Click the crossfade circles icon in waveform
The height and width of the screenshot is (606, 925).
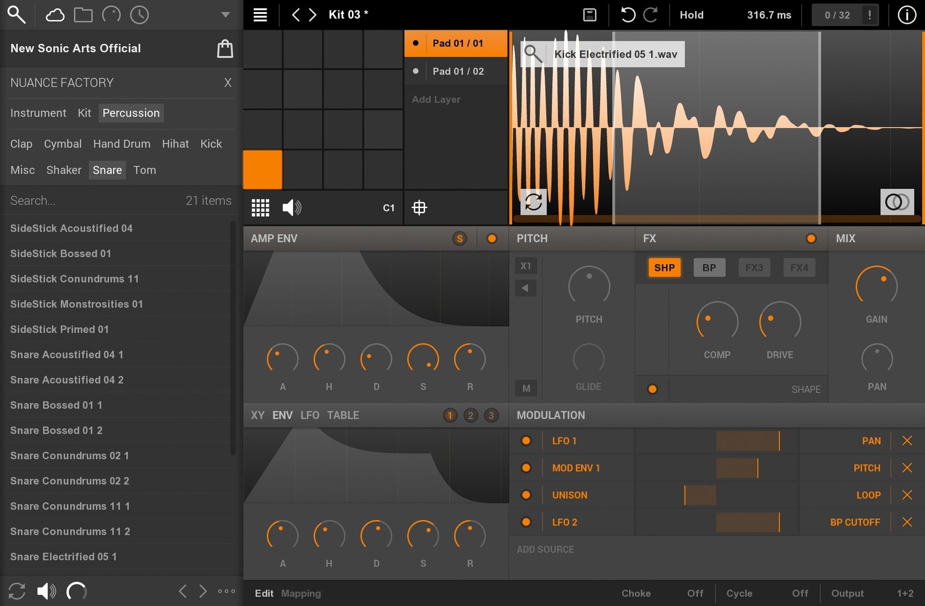point(897,202)
